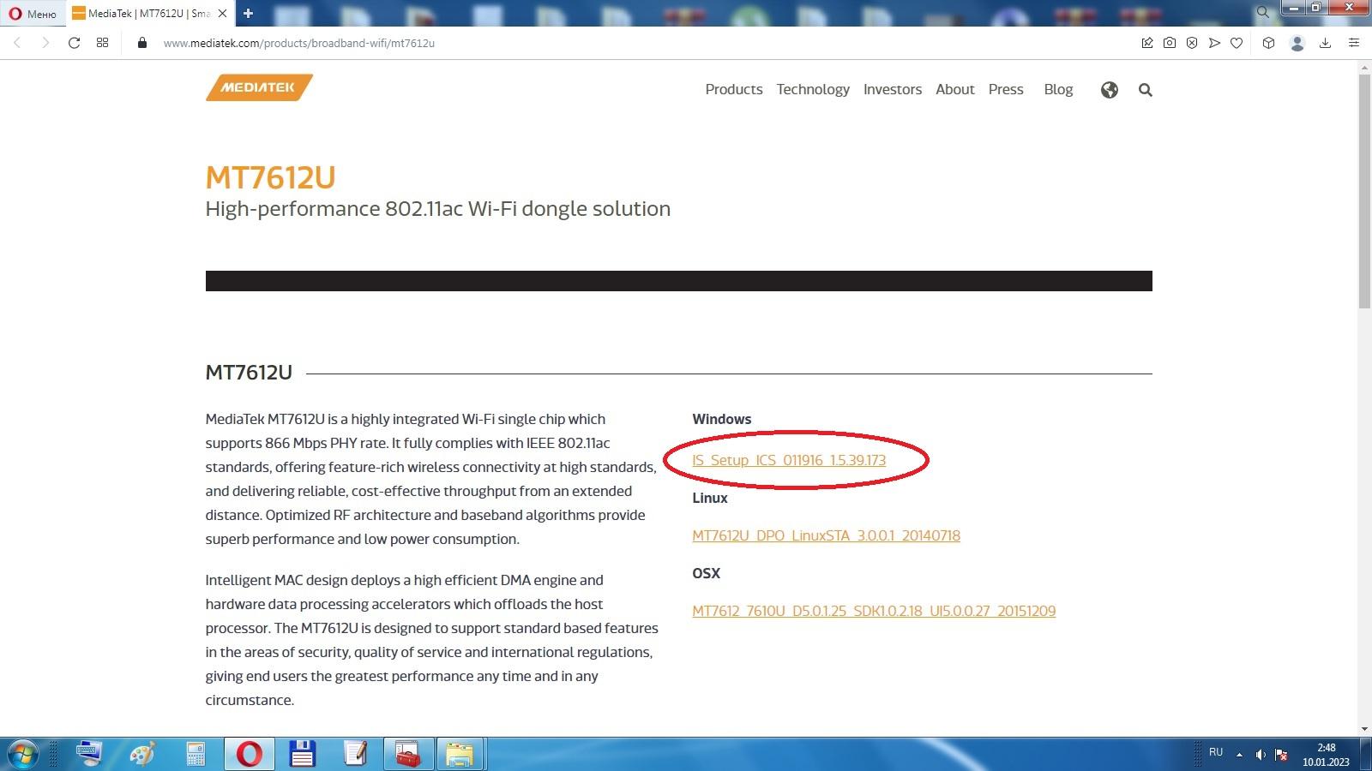Open the user profile avatar
The width and height of the screenshot is (1372, 771).
click(1297, 43)
